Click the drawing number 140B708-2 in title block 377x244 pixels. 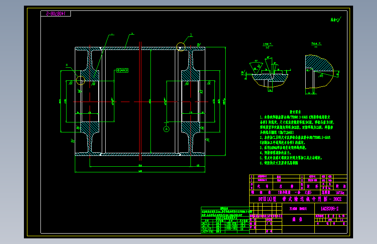[330, 209]
